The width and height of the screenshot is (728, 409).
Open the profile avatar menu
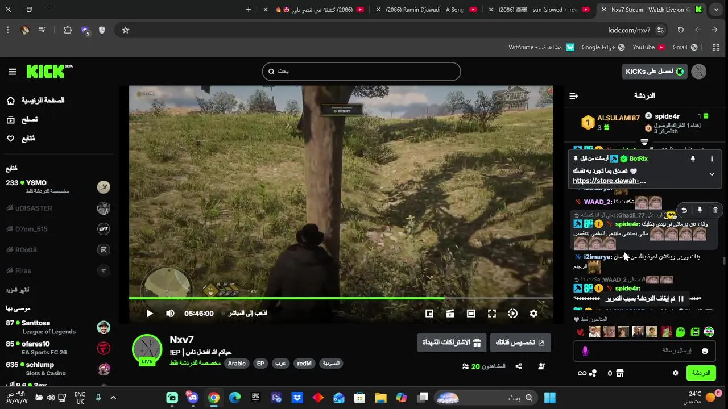(x=699, y=72)
